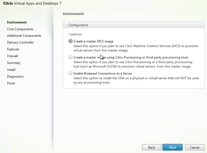Screen dimensions: 207x153
Task: Choose Citrix Provisioning or third-party tools option
Action: (71, 57)
